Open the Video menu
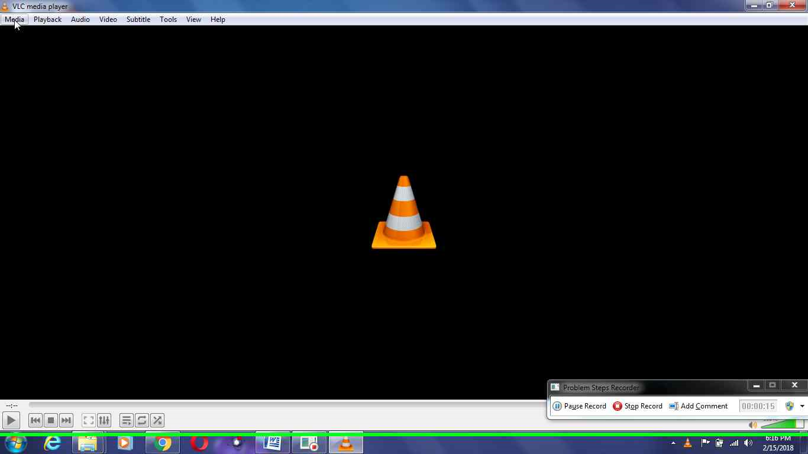The image size is (808, 454). click(x=108, y=20)
